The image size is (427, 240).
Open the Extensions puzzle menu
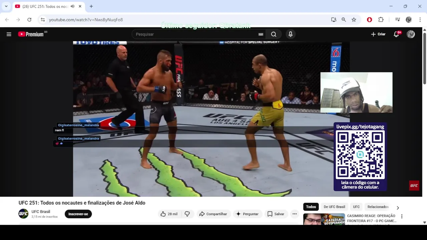pyautogui.click(x=381, y=20)
